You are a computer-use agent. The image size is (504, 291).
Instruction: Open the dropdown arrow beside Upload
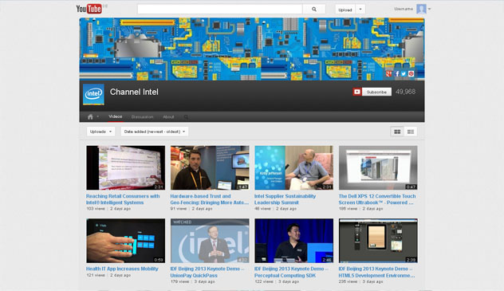[360, 10]
